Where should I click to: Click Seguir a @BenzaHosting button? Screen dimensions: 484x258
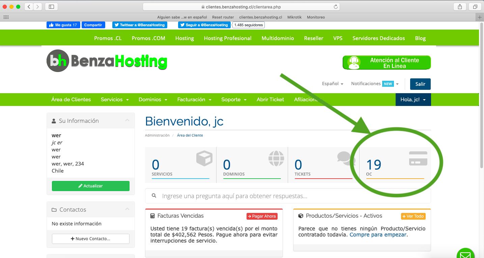tap(204, 25)
